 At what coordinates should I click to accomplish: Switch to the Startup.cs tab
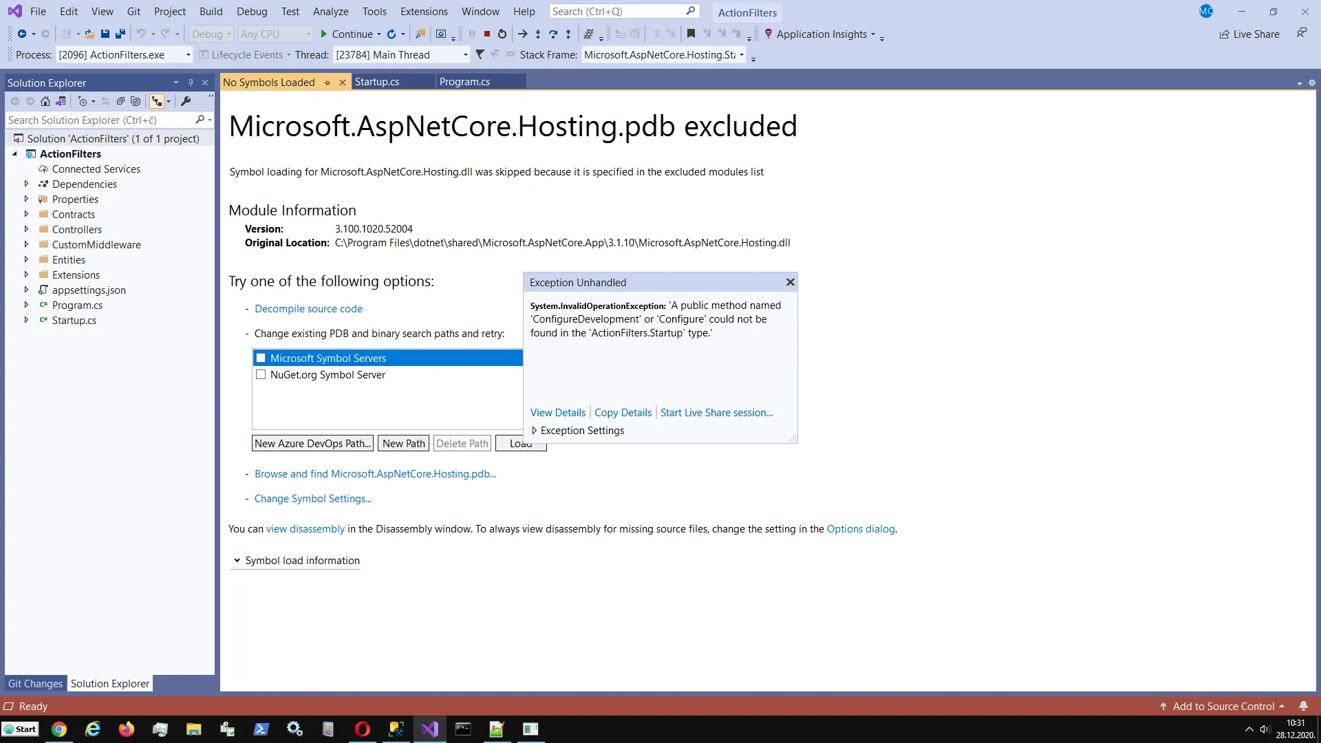[x=377, y=82]
